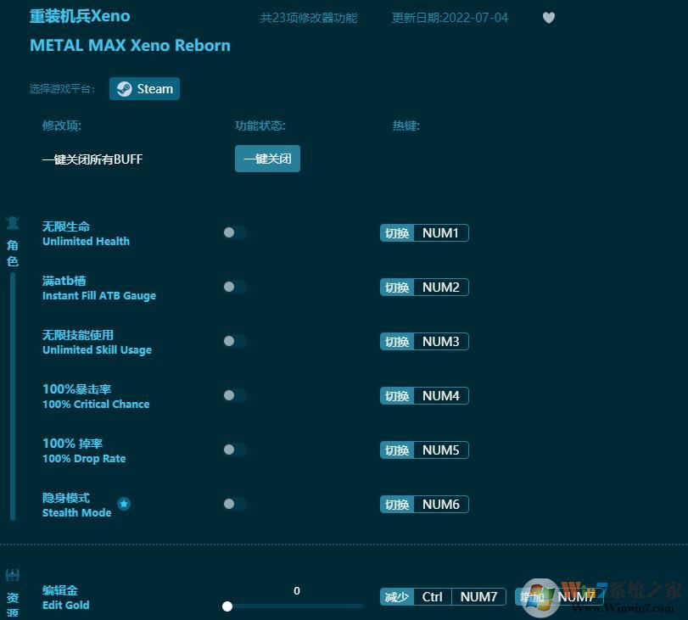
Task: Select the Steam platform button
Action: click(144, 89)
